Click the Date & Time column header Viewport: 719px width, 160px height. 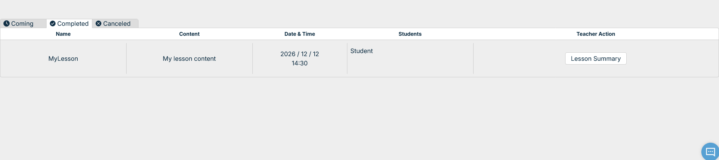(300, 34)
